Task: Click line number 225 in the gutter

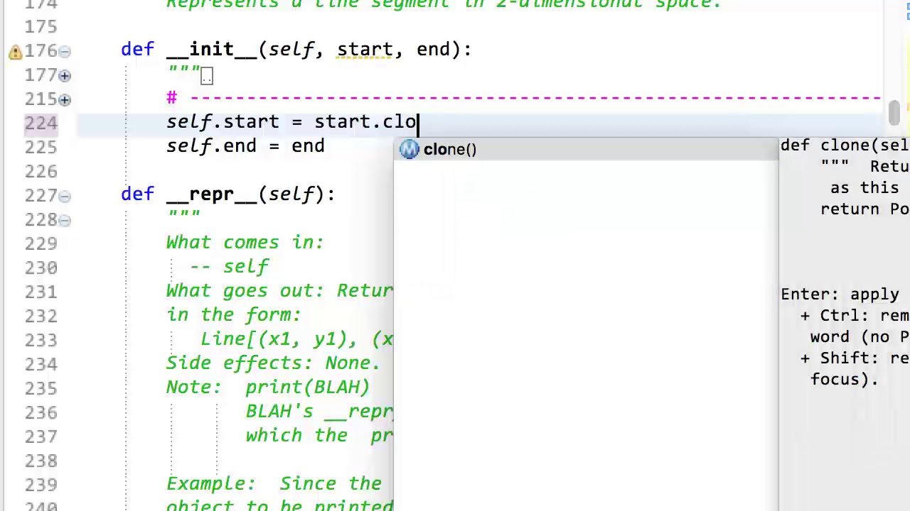Action: pos(41,147)
